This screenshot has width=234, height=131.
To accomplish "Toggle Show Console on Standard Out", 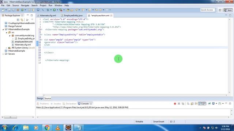I will pyautogui.click(x=200, y=103).
